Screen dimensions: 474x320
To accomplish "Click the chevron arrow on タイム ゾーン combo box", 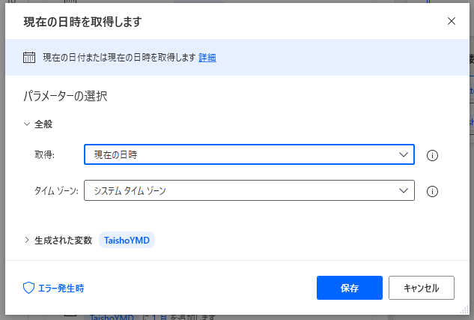I will [x=404, y=191].
